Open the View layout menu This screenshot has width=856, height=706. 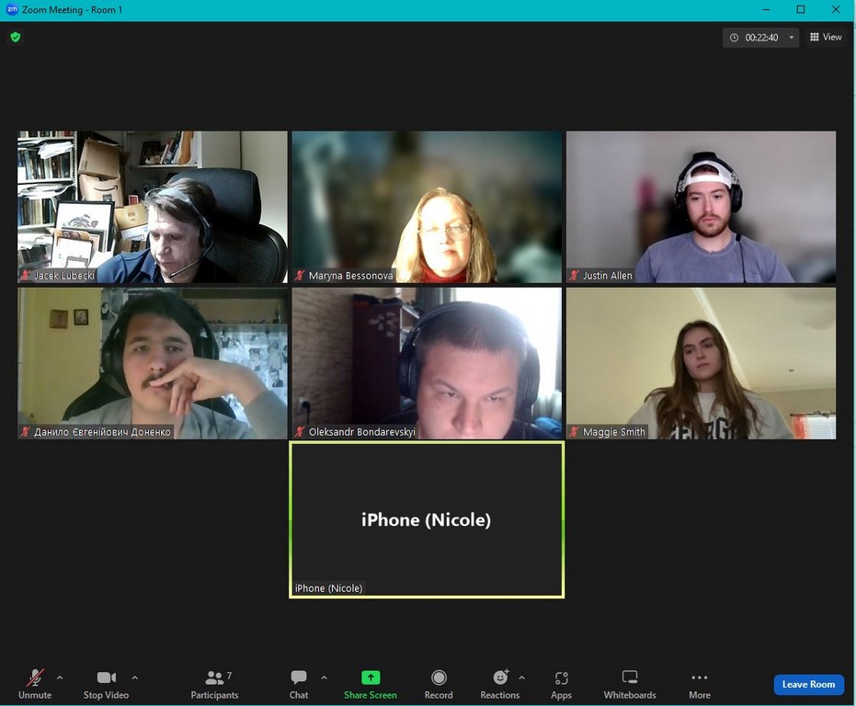tap(826, 38)
